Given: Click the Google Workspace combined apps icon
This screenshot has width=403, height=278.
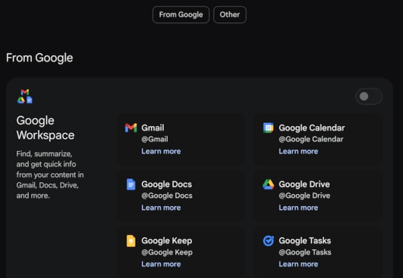Looking at the screenshot, I should click(x=25, y=96).
